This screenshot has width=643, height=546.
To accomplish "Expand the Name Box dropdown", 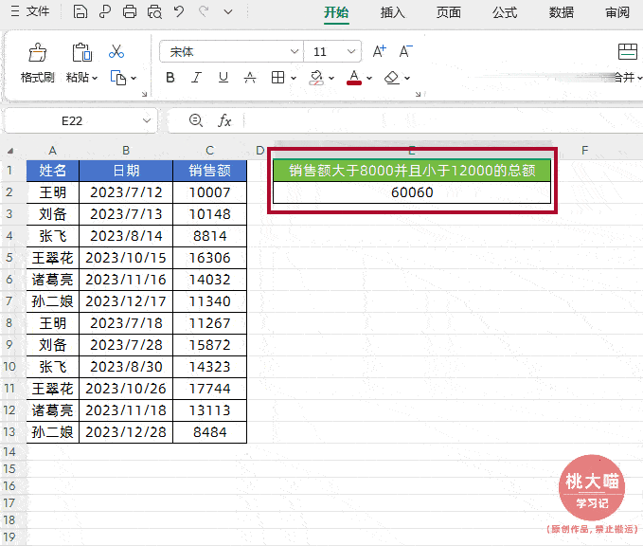I will click(x=147, y=120).
